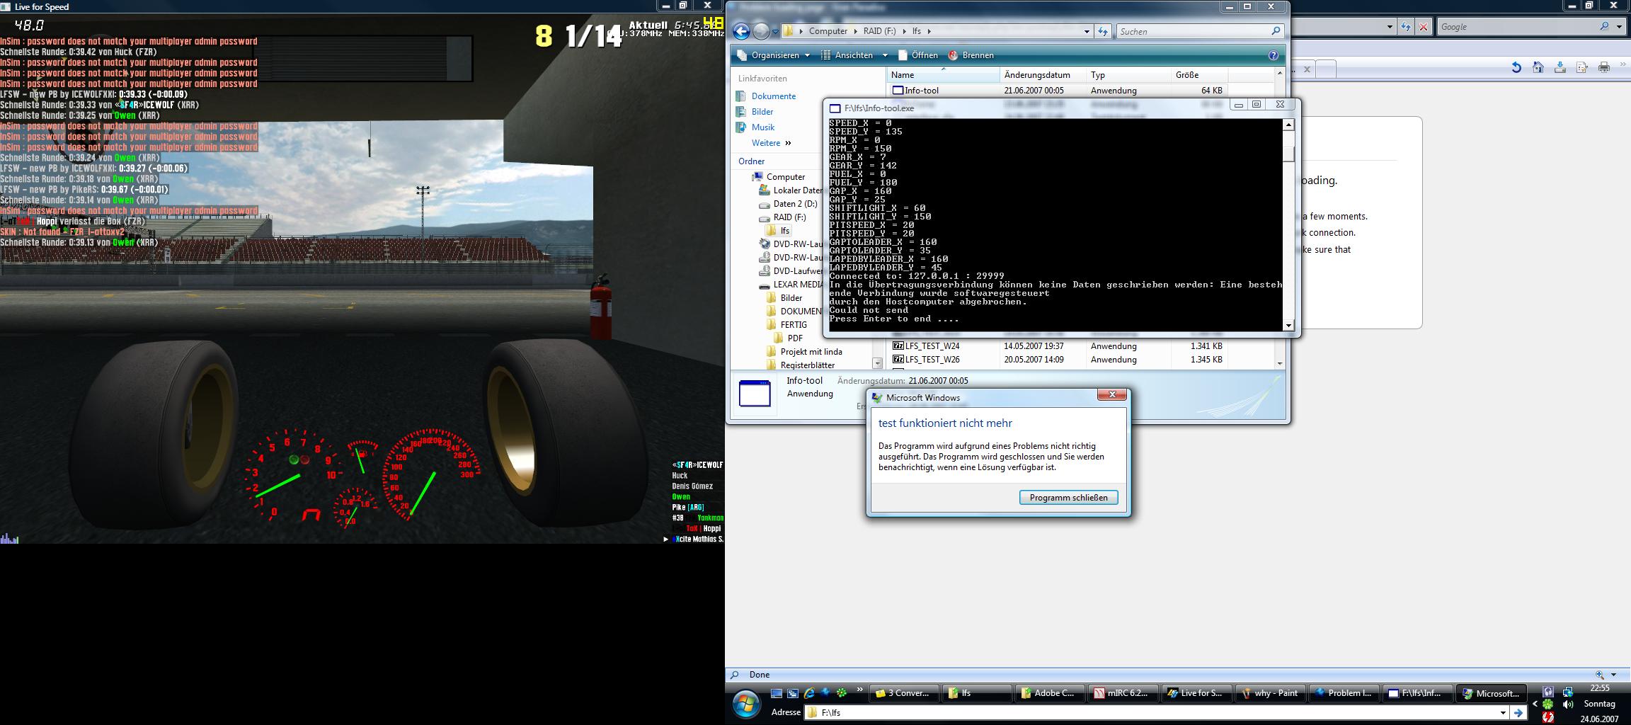Click Brennen in Explorer toolbar
This screenshot has height=725, width=1631.
pos(971,55)
